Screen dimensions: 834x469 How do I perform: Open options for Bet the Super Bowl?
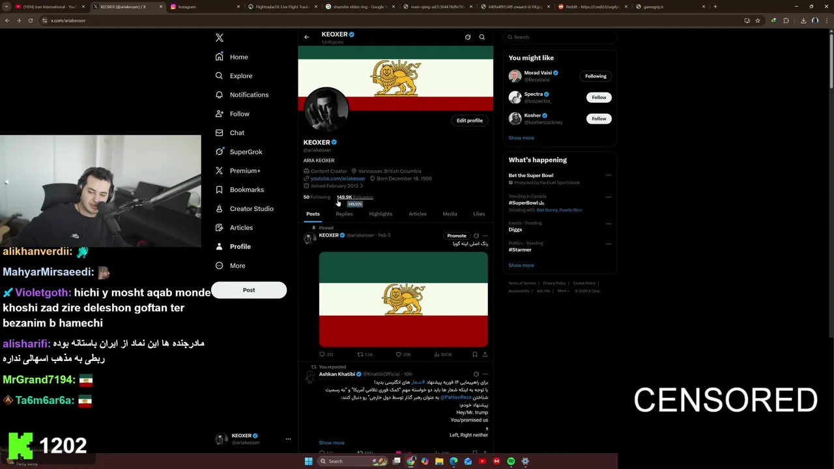[609, 175]
